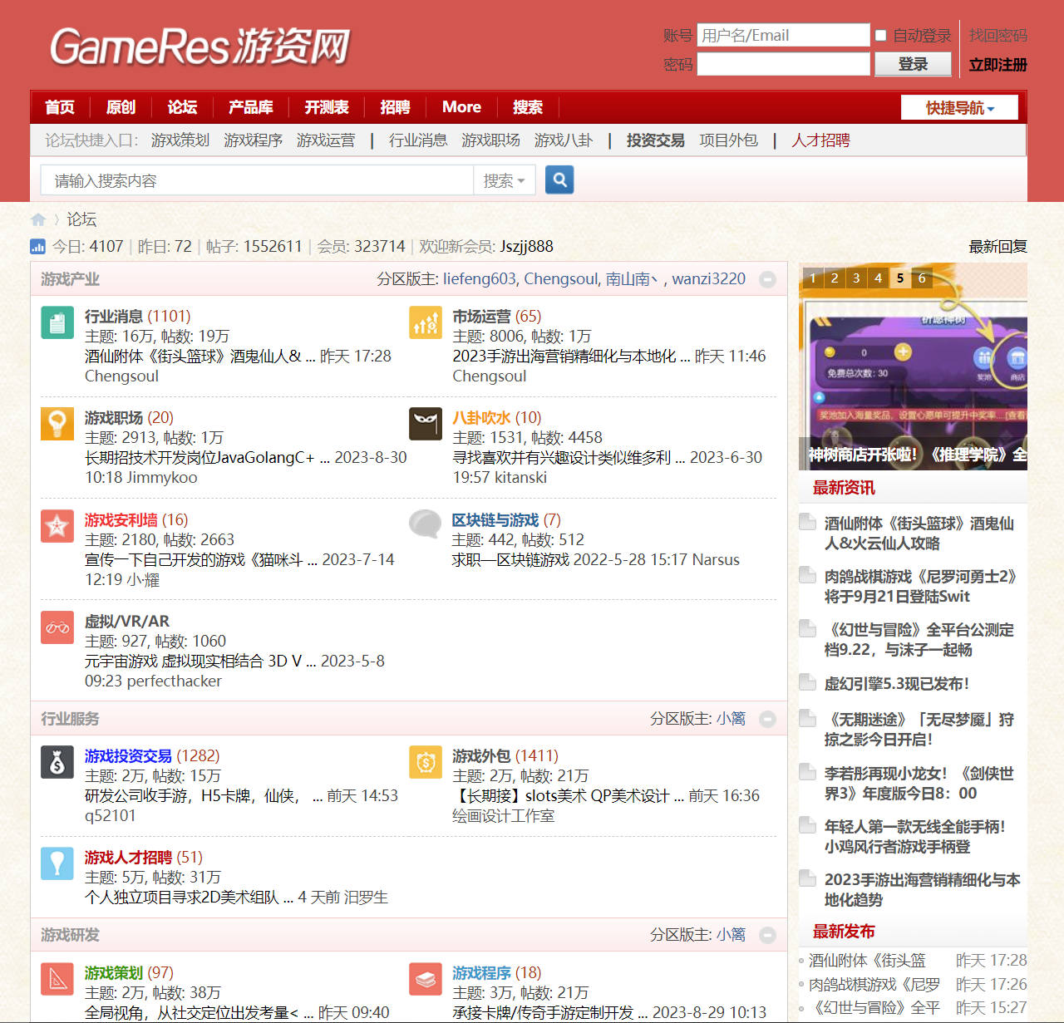Open the 游戏八卦 quick link
This screenshot has height=1023, width=1064.
point(564,140)
